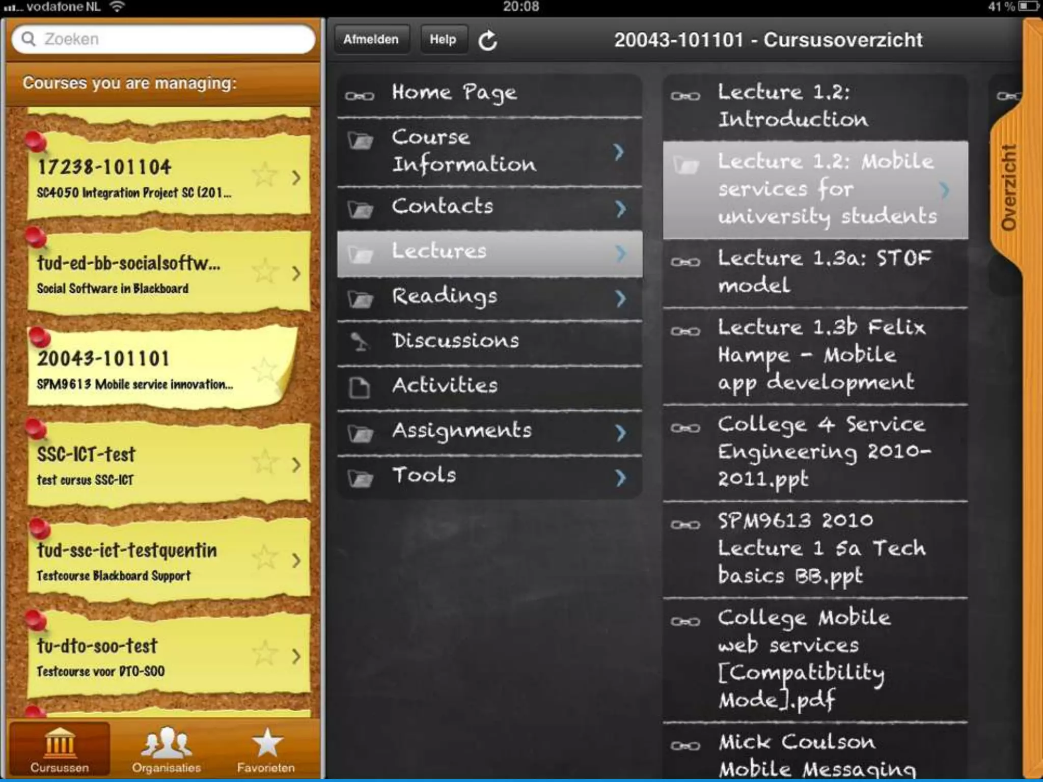This screenshot has height=782, width=1043.
Task: Click the Discussions microphone icon
Action: click(x=360, y=342)
